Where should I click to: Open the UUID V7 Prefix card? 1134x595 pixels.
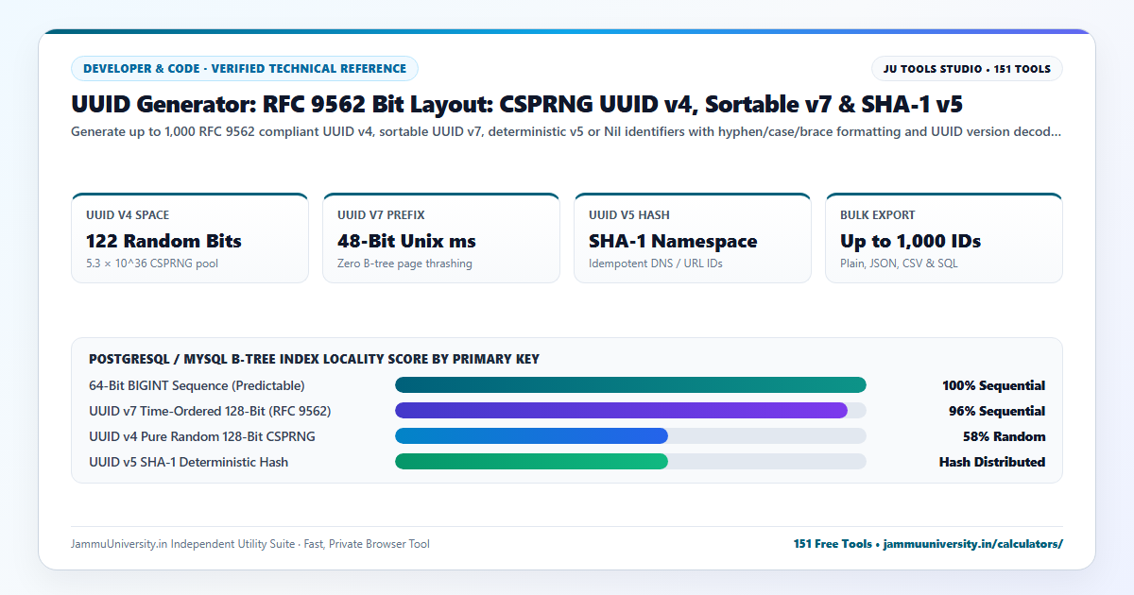pyautogui.click(x=441, y=238)
